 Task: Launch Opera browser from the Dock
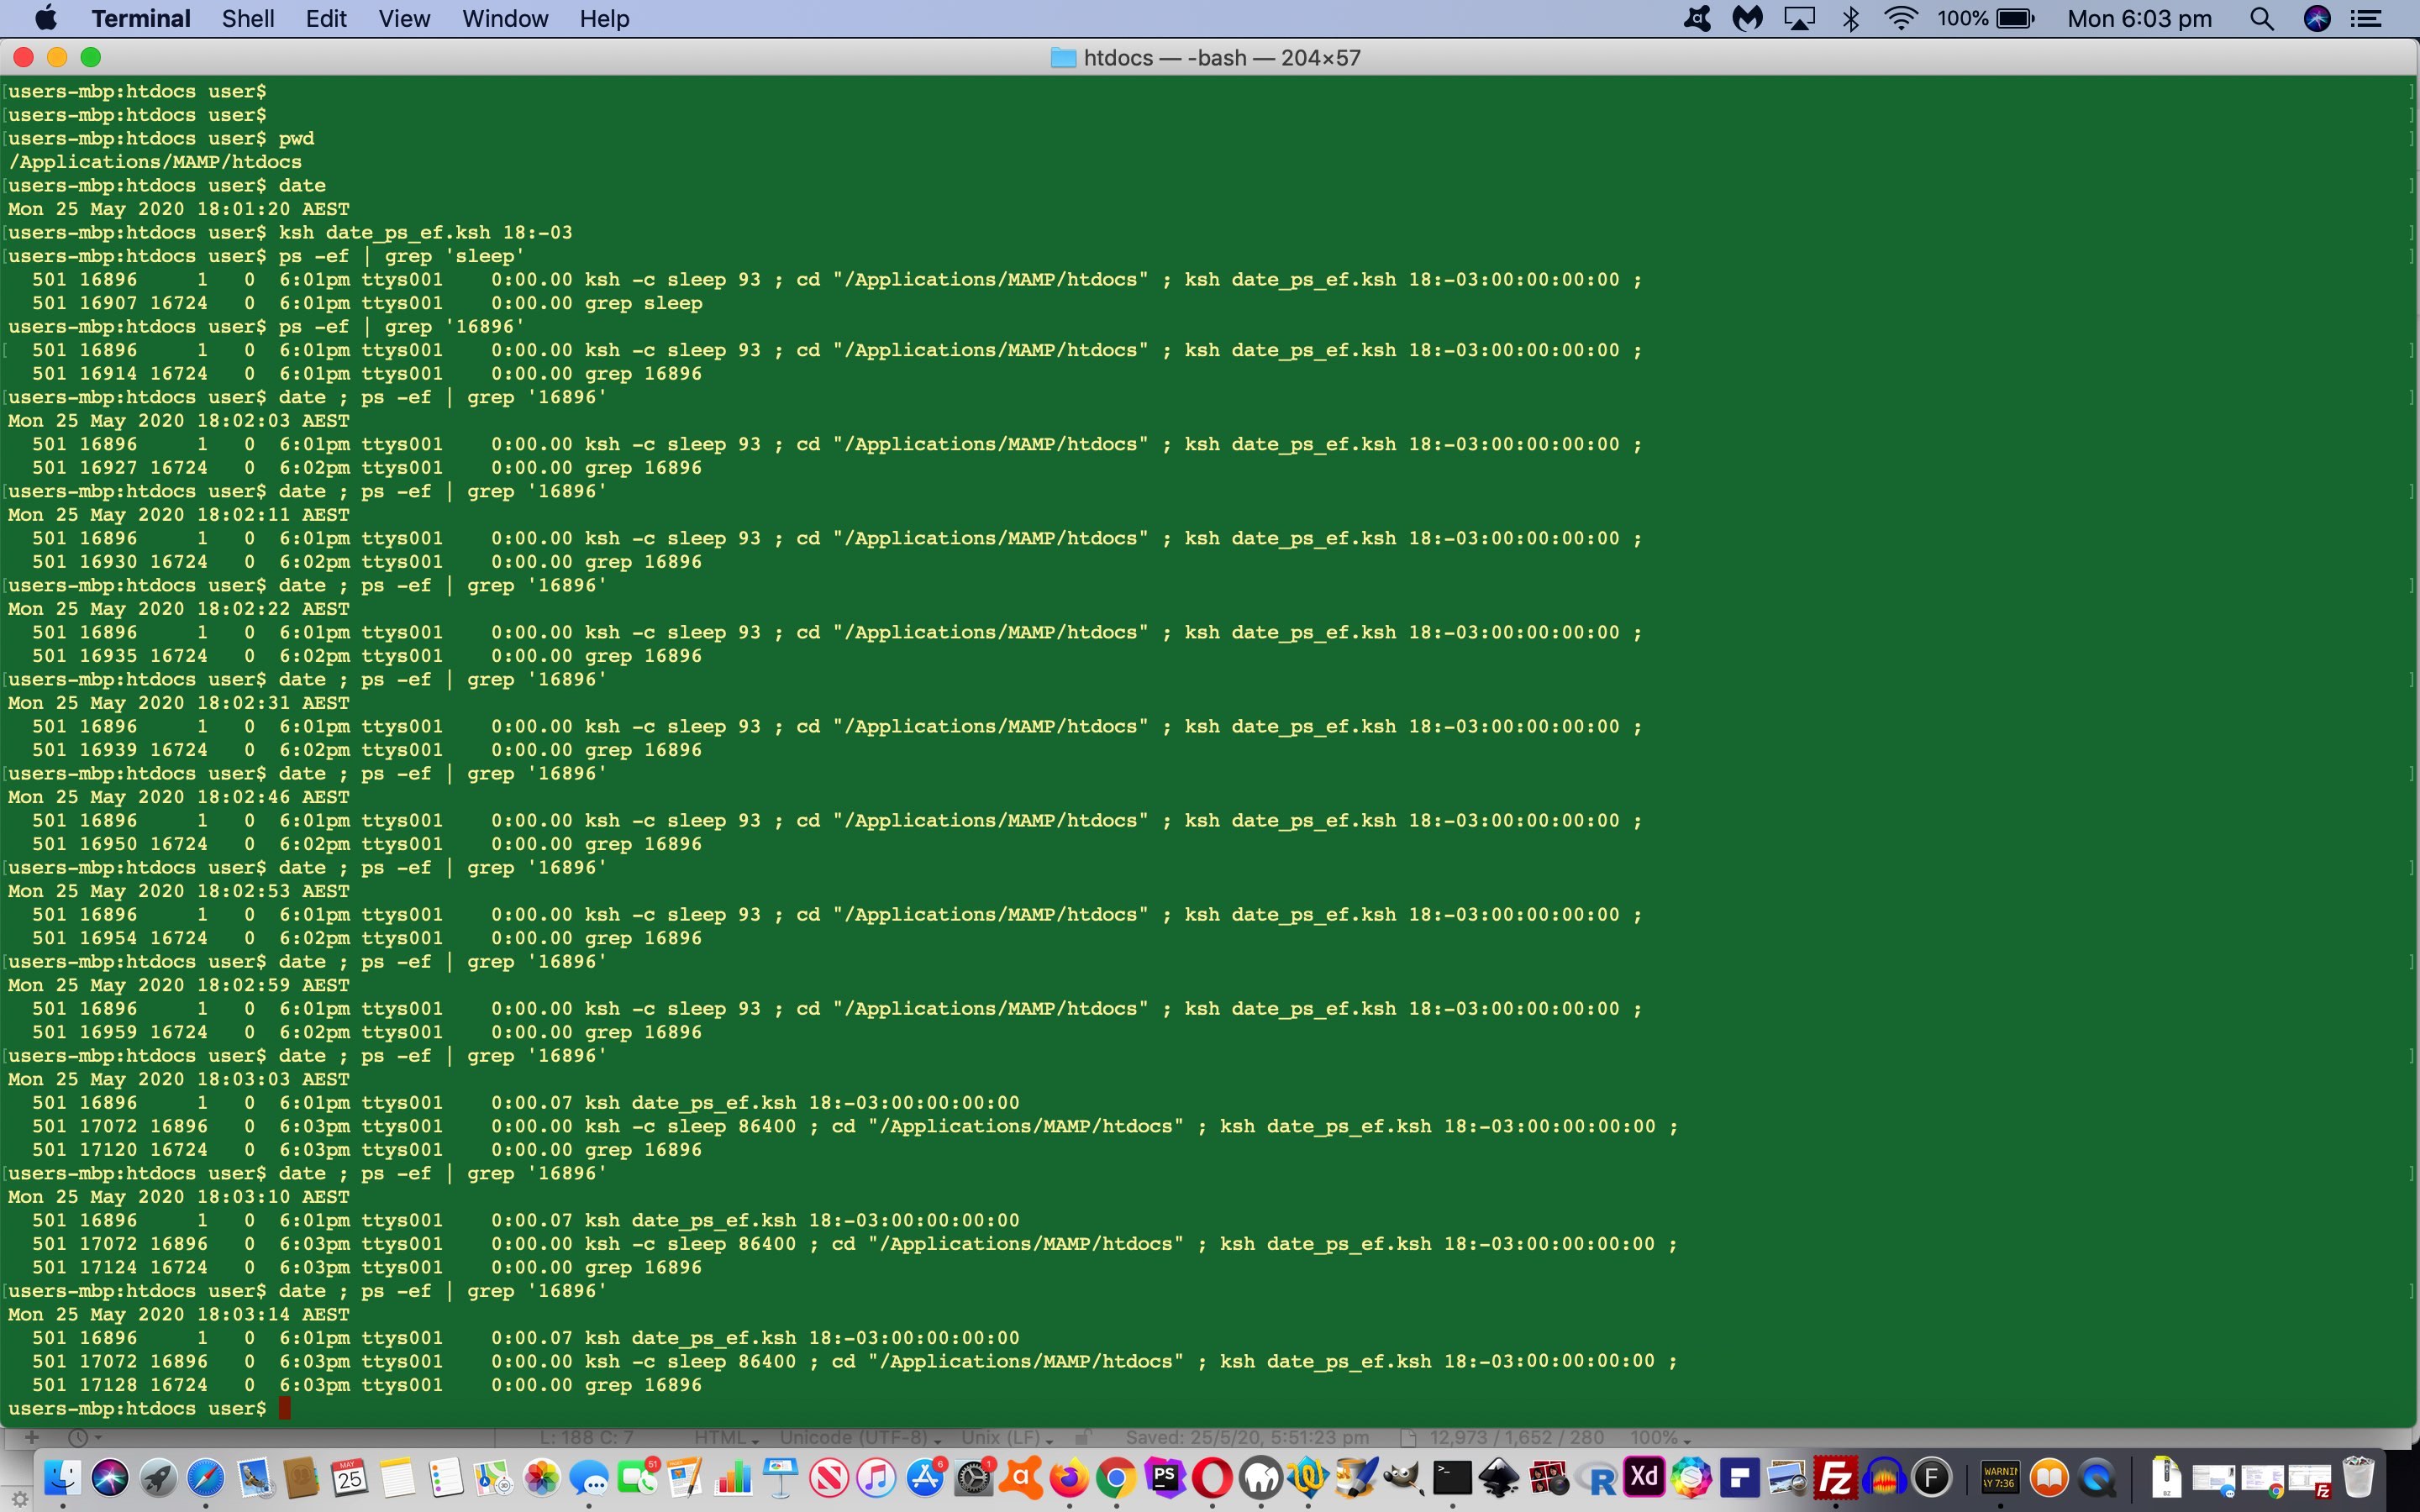1212,1477
